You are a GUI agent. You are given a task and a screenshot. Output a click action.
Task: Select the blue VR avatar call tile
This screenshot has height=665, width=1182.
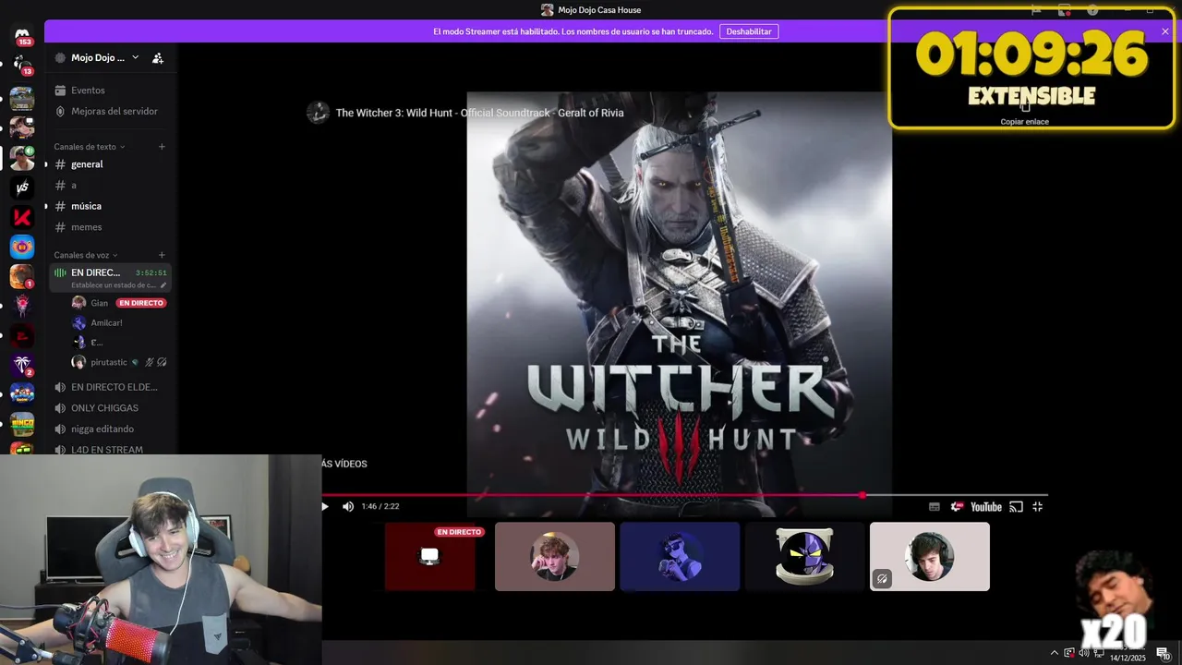(680, 557)
